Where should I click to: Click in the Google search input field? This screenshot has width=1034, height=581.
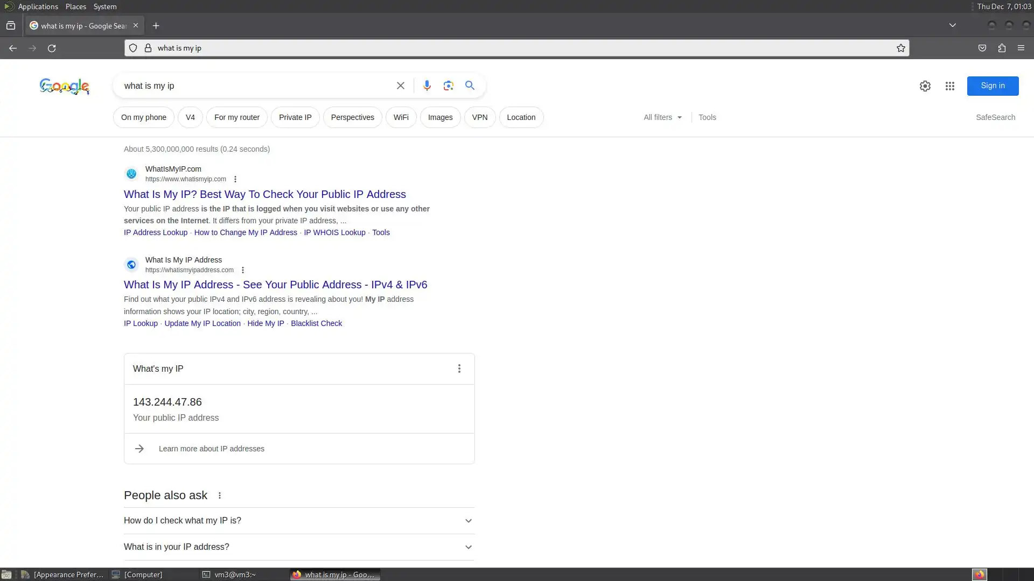click(x=253, y=86)
